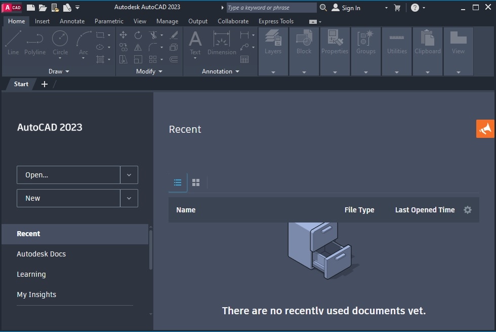Select the Dimension tool
Screen dimensions: 496x332
[222, 44]
